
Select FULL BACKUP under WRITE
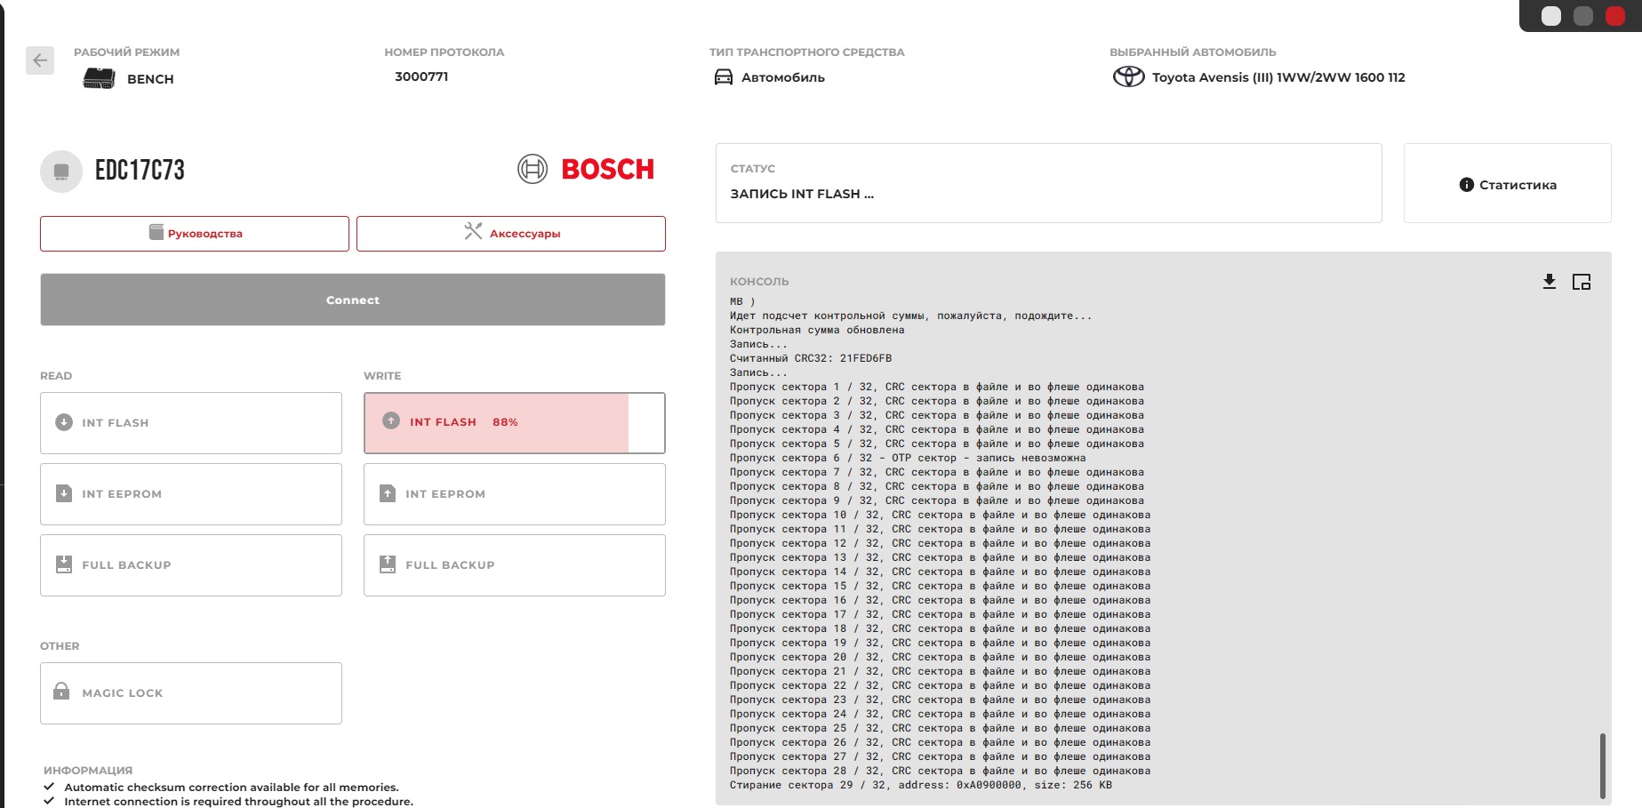pyautogui.click(x=514, y=565)
